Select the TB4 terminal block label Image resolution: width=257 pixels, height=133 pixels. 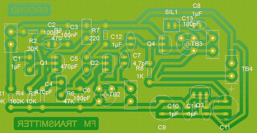247,69
